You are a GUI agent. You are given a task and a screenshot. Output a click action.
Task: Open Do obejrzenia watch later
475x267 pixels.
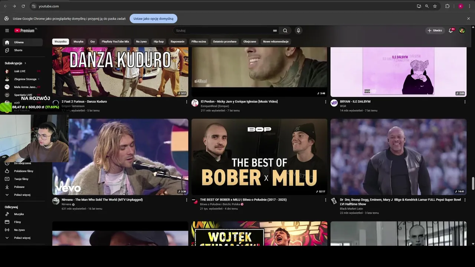point(23,163)
